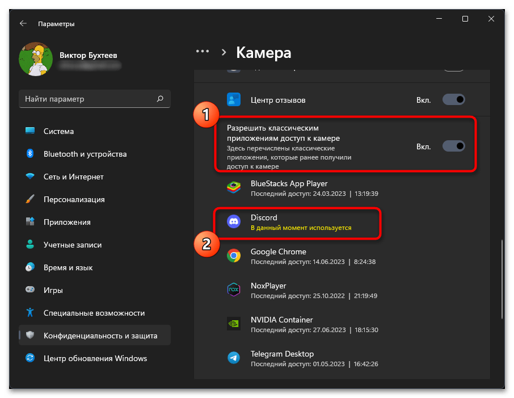
Task: Select the Игры sidebar icon
Action: (30, 290)
